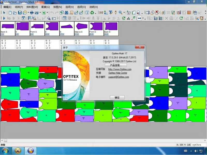Image resolution: width=207 pixels, height=155 pixels.
Task: Click the volume icon in system tray
Action: pyautogui.click(x=196, y=151)
